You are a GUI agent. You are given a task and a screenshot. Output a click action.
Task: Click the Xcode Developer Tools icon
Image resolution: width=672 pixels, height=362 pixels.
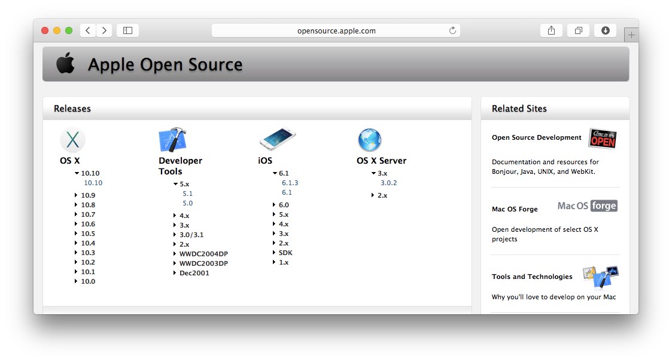tap(173, 140)
